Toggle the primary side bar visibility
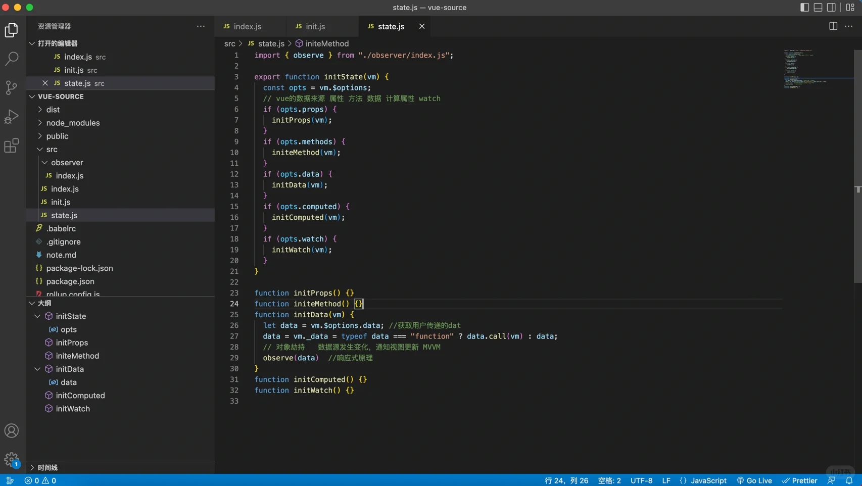The height and width of the screenshot is (486, 862). (804, 8)
